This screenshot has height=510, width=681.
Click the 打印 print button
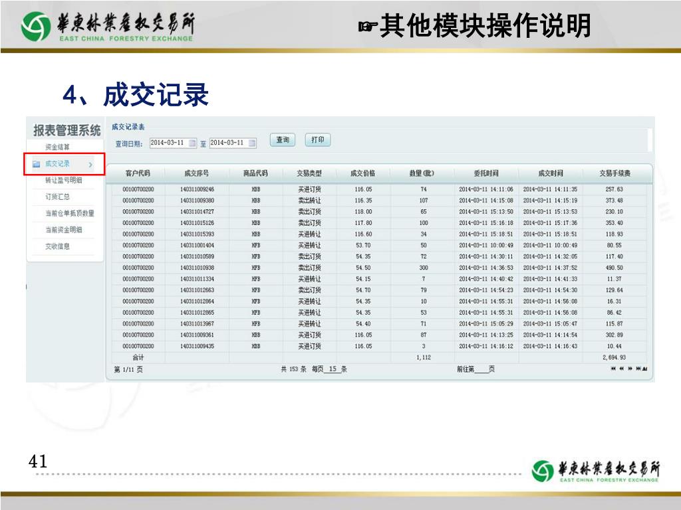coord(318,140)
